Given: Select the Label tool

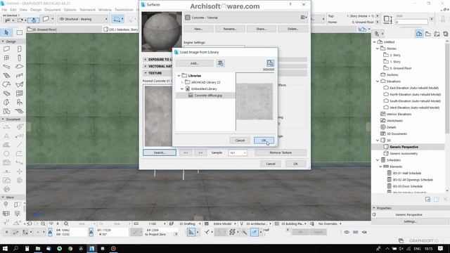Looking at the screenshot, I should (19, 136).
